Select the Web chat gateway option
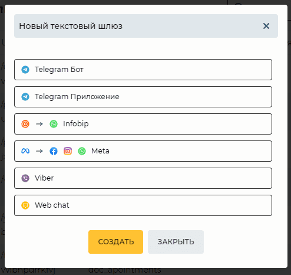Image resolution: width=291 pixels, height=275 pixels. pyautogui.click(x=143, y=205)
